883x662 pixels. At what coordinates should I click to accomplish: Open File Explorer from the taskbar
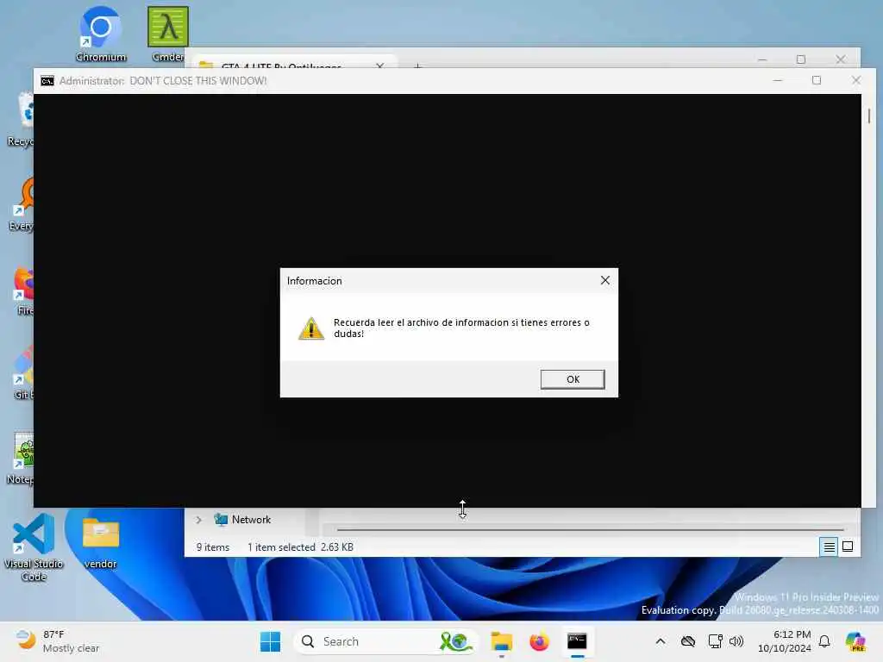click(x=501, y=641)
